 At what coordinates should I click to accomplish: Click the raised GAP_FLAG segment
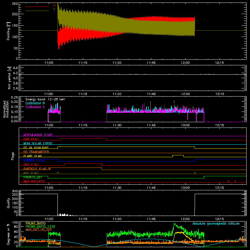point(83,138)
